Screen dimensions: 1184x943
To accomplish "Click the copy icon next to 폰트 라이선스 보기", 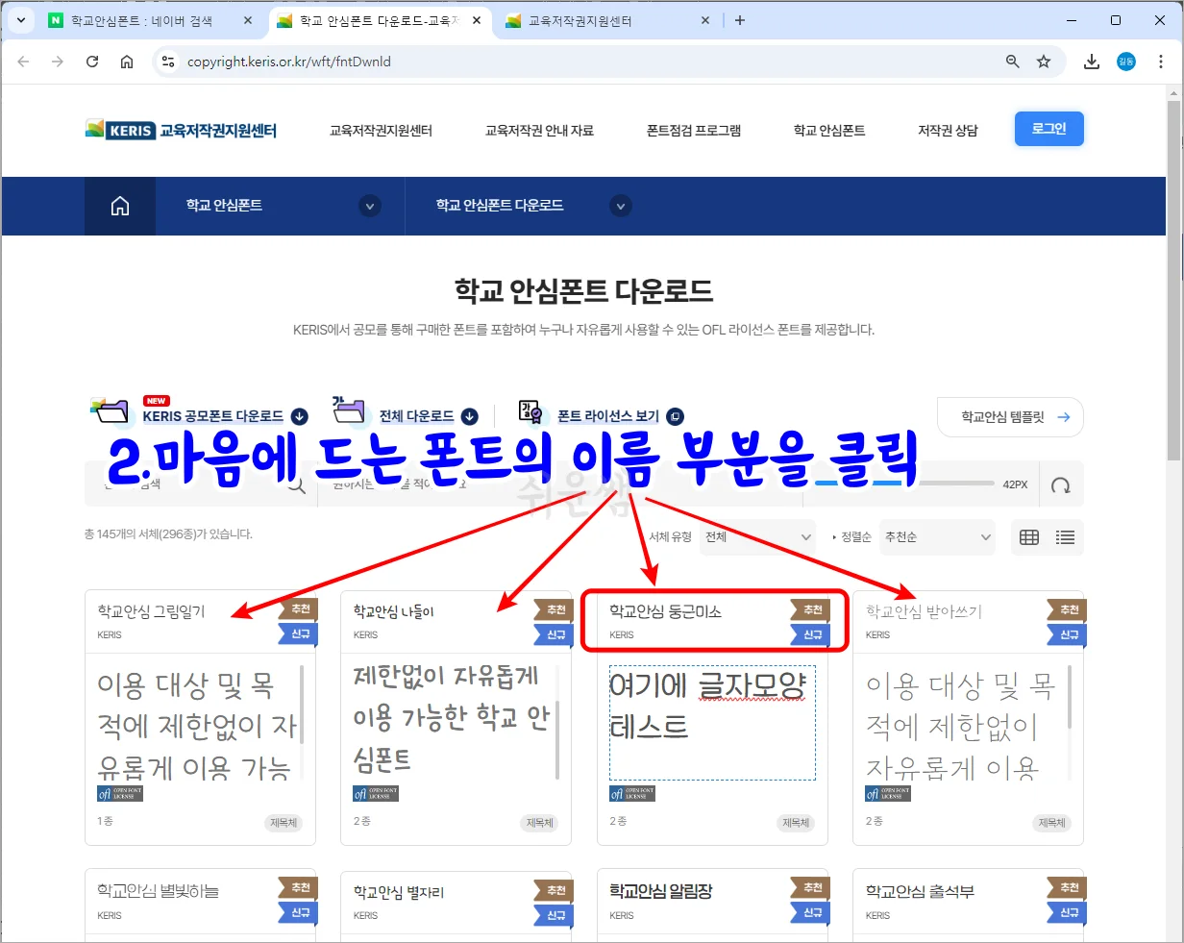I will [674, 416].
